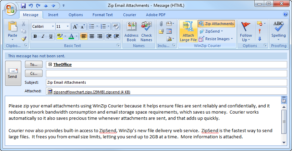Click the Send button
This screenshot has height=151, width=292.
[x=13, y=73]
